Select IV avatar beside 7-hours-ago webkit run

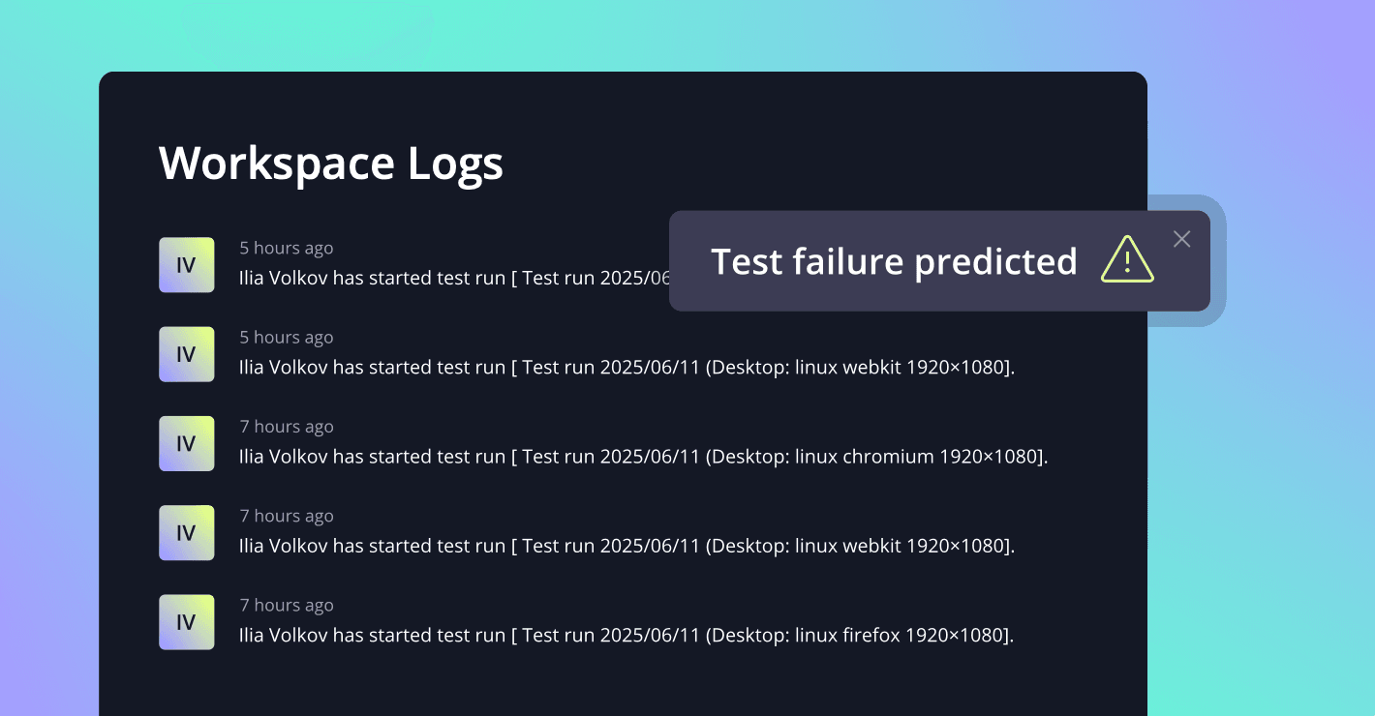(187, 533)
